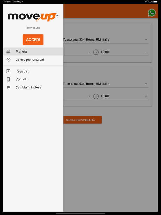The width and height of the screenshot is (161, 215).
Task: Select Cambia in Inglese menu item
Action: (x=33, y=87)
